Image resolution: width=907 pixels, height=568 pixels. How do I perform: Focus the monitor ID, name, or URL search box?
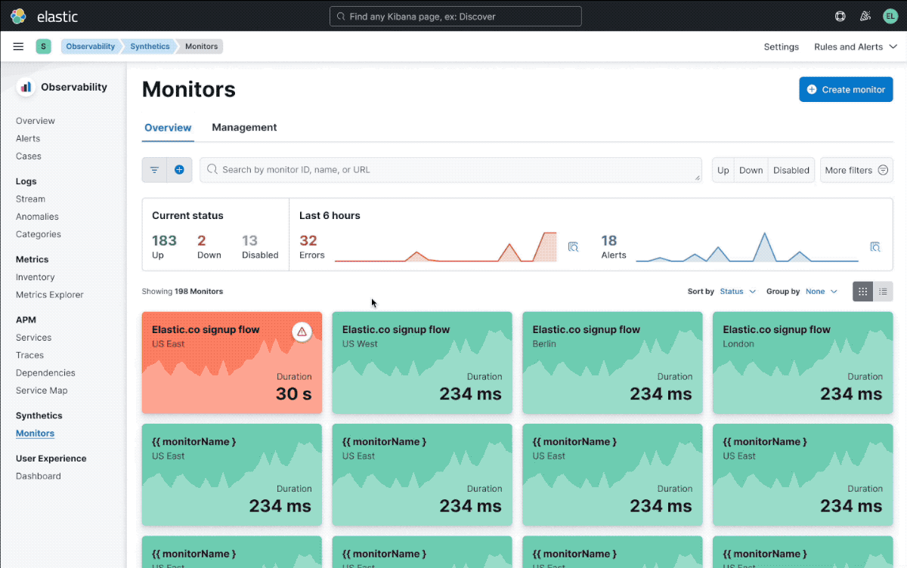(450, 170)
